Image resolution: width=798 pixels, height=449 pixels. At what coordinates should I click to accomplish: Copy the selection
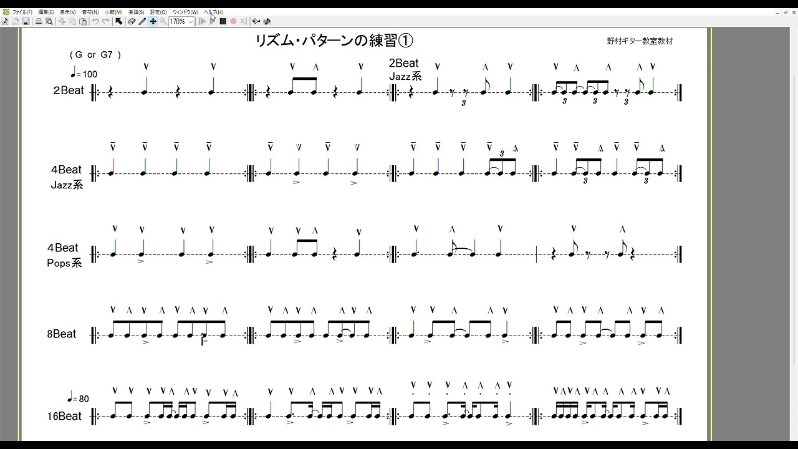(x=73, y=21)
